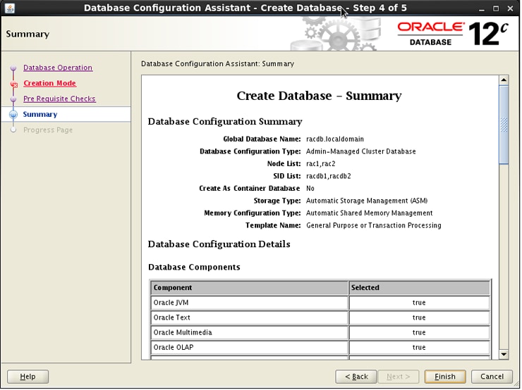This screenshot has height=390, width=522.
Task: Go to the Database Operation step
Action: coord(57,68)
